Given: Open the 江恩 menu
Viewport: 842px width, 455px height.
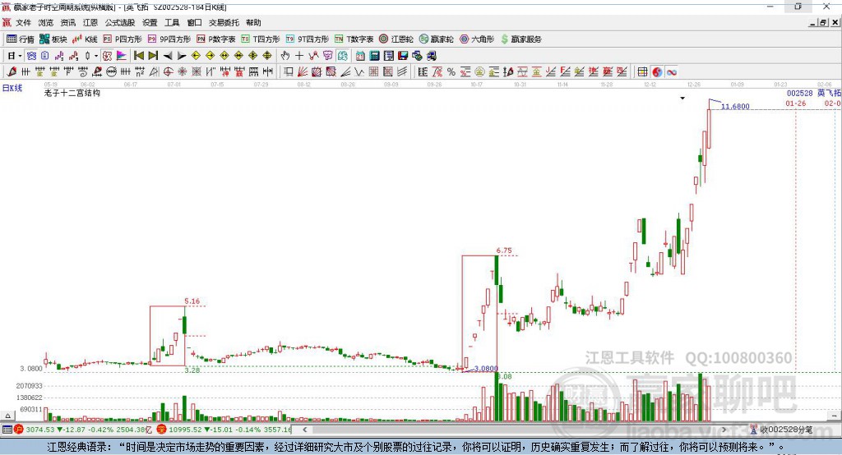Looking at the screenshot, I should coord(90,22).
